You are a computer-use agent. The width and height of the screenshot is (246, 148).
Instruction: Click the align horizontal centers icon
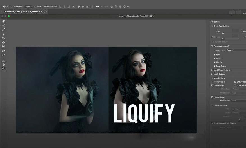64,6
